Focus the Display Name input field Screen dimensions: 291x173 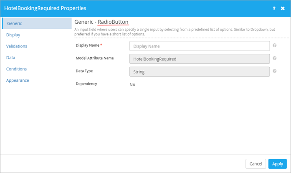click(x=200, y=46)
